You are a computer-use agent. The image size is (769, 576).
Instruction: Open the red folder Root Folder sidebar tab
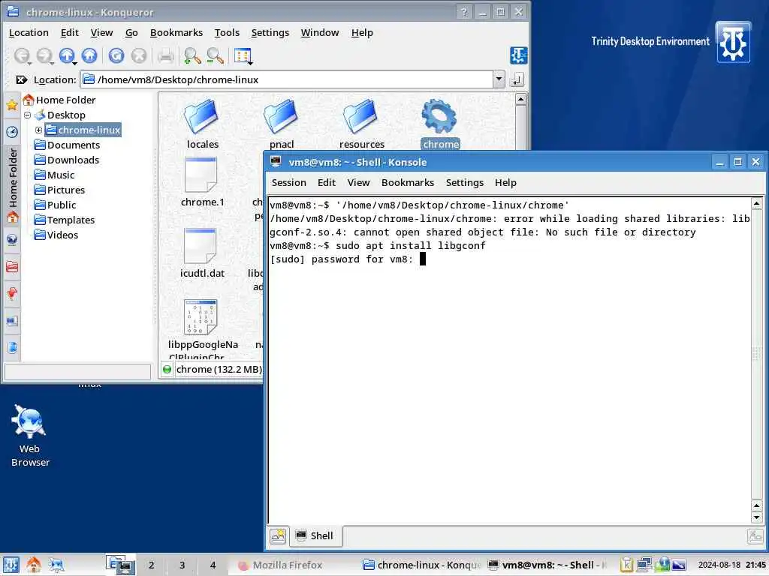[x=12, y=266]
